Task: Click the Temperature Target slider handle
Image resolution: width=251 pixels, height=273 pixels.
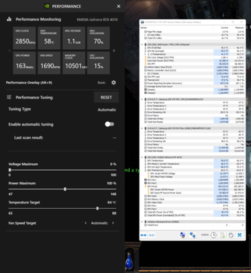Action: click(97, 208)
